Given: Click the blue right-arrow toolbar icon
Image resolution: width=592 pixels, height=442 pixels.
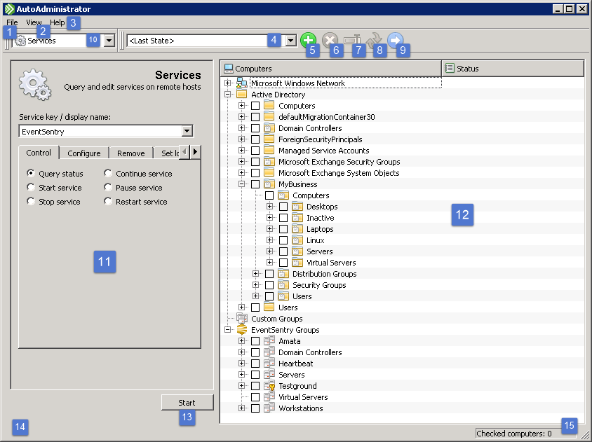Looking at the screenshot, I should (x=396, y=40).
